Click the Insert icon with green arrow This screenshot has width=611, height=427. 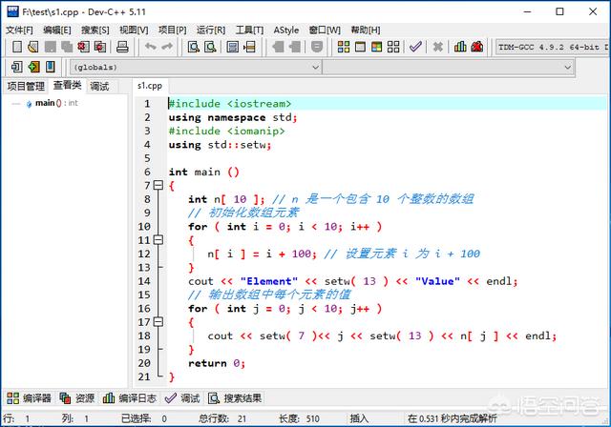click(x=33, y=67)
